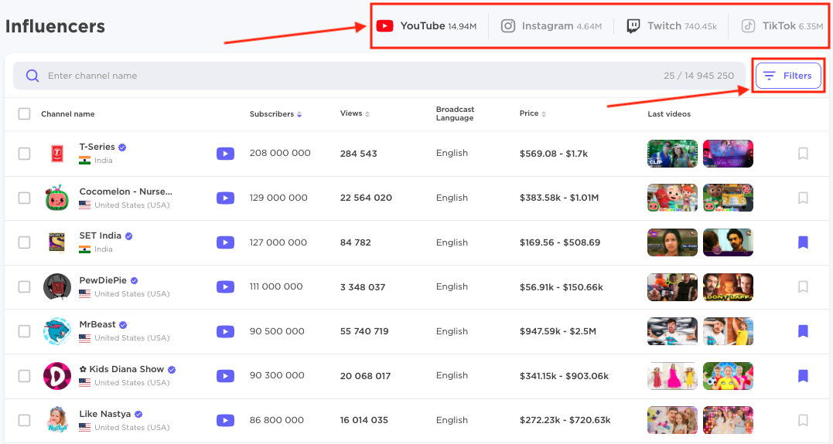Open T-Series first last-video thumbnail
Viewport: 833px width, 444px height.
tap(673, 154)
